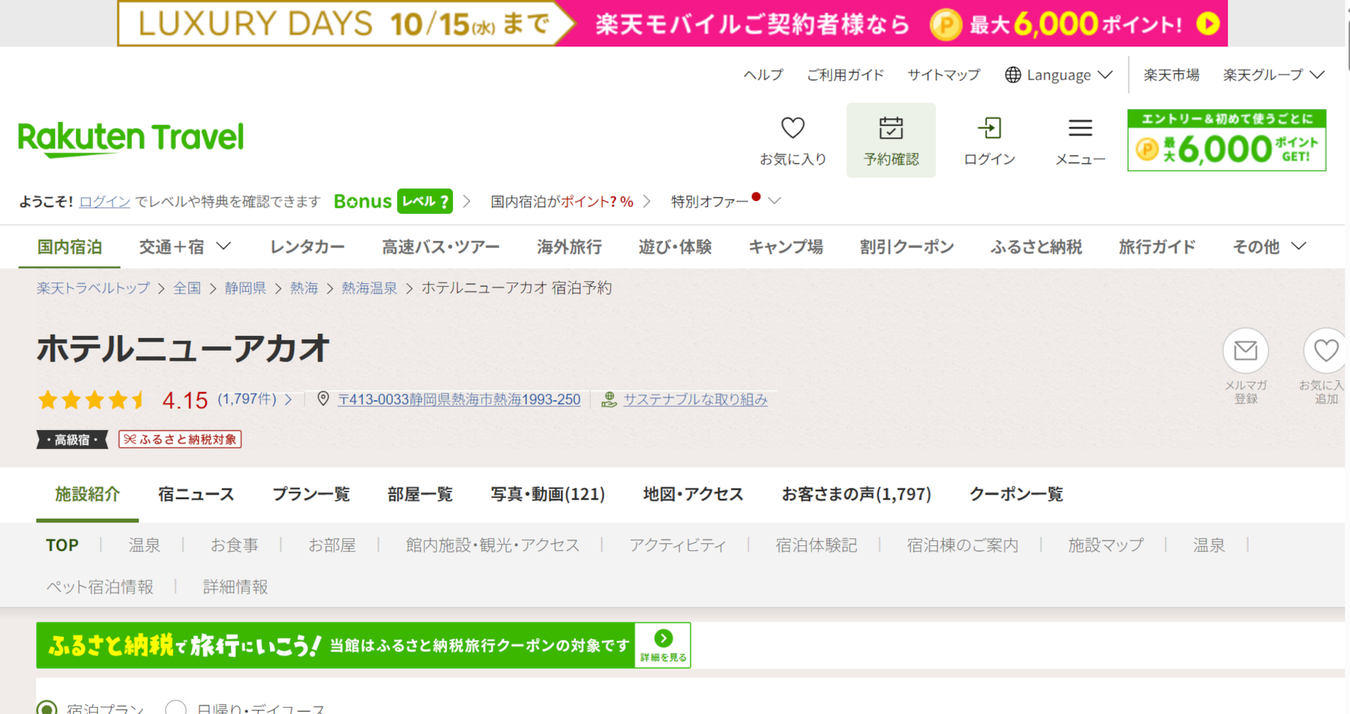Image resolution: width=1350 pixels, height=714 pixels.
Task: Open the sustainability leaf icon link
Action: (x=609, y=399)
